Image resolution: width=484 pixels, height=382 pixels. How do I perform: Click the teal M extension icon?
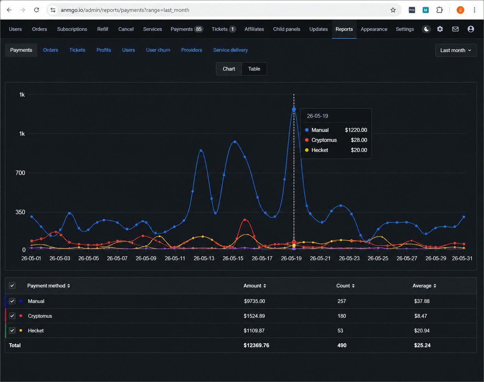[426, 10]
